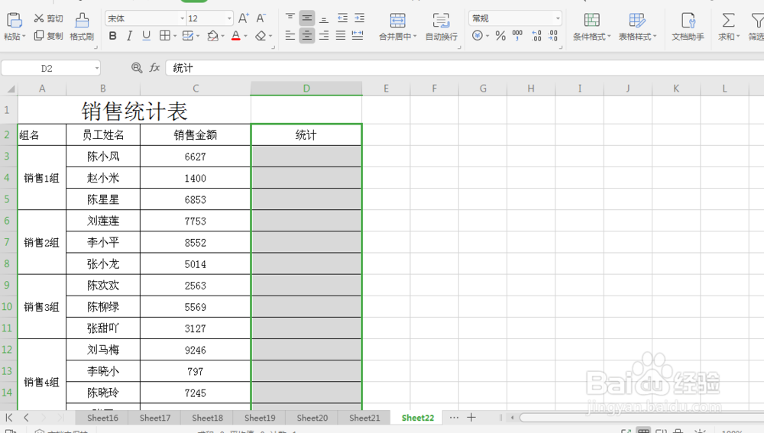Screen dimensions: 764x433
Task: Increase font size with A+ icon
Action: tap(244, 18)
